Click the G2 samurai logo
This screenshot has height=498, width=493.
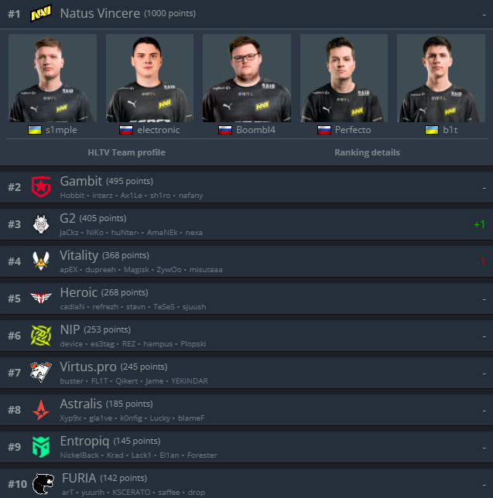41,224
